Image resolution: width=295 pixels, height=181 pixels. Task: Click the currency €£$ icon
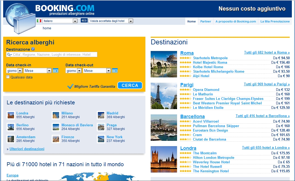[x=84, y=21]
